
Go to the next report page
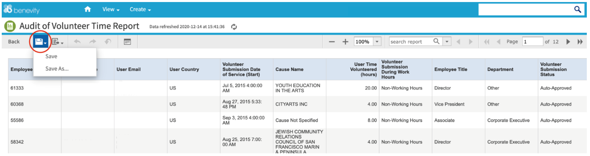click(x=568, y=42)
